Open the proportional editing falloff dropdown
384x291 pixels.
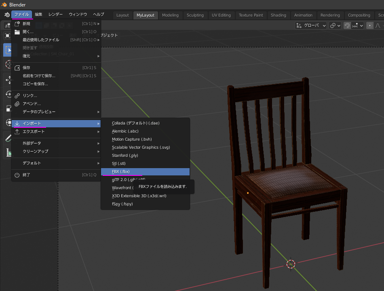pos(378,25)
